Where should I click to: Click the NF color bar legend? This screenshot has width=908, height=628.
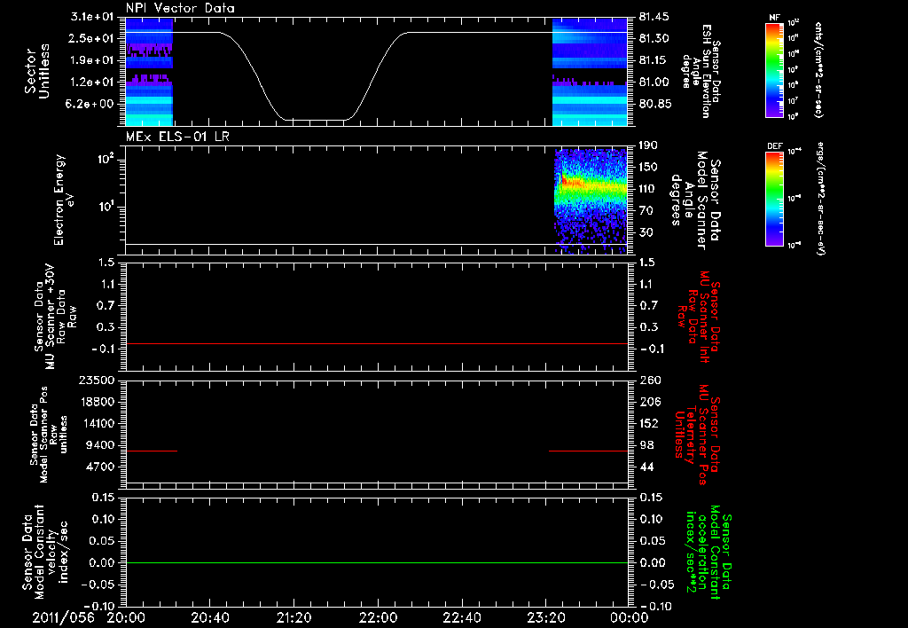tap(774, 69)
